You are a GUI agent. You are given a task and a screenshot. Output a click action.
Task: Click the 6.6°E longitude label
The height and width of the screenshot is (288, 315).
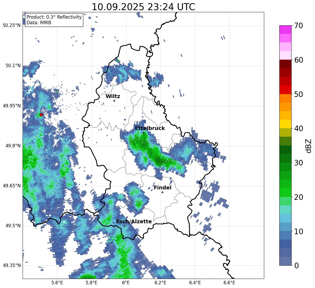point(229,283)
